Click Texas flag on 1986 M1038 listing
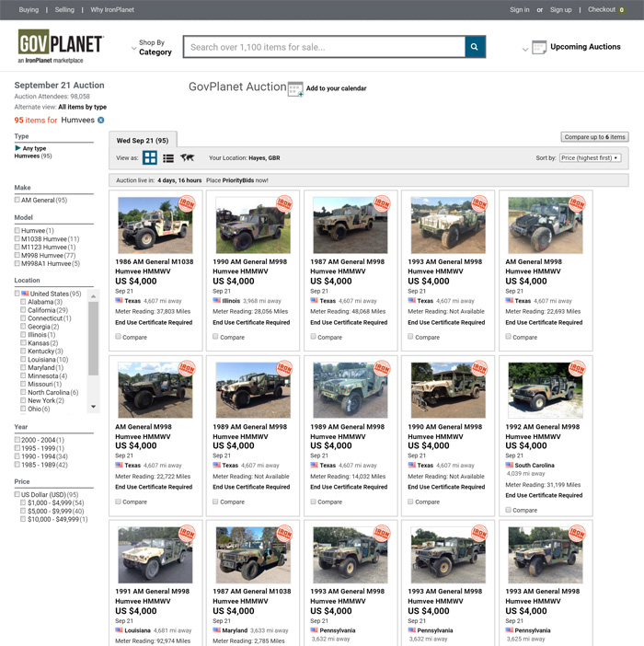Screen dimensions: 644x646 click(x=119, y=300)
